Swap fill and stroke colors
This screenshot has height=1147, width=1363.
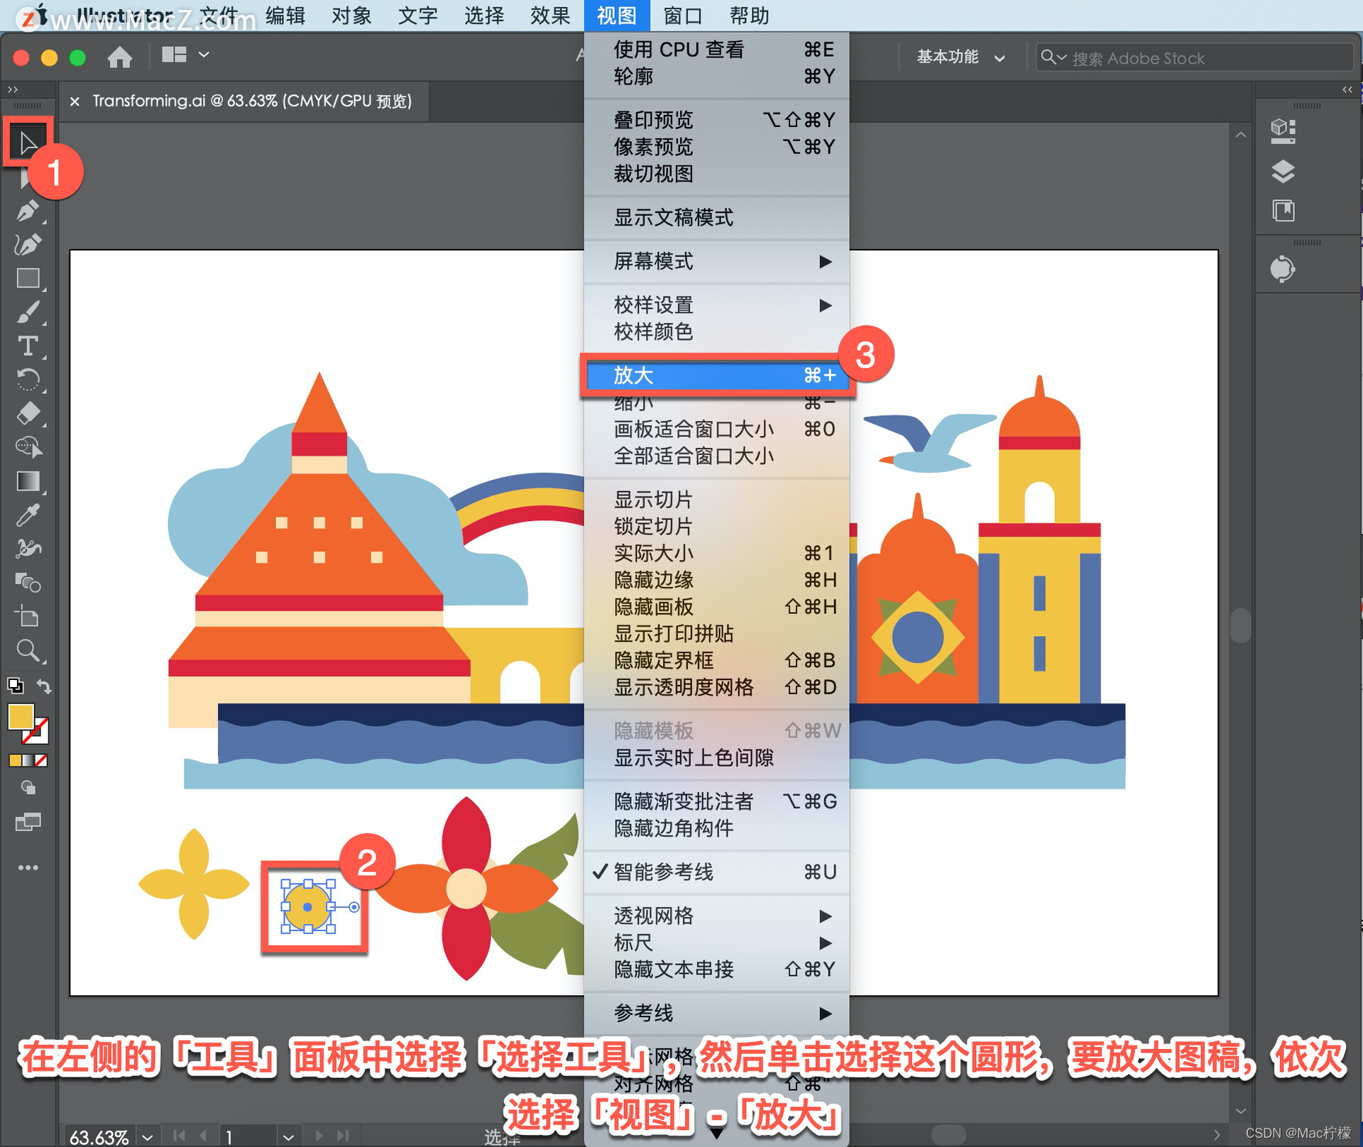click(44, 686)
